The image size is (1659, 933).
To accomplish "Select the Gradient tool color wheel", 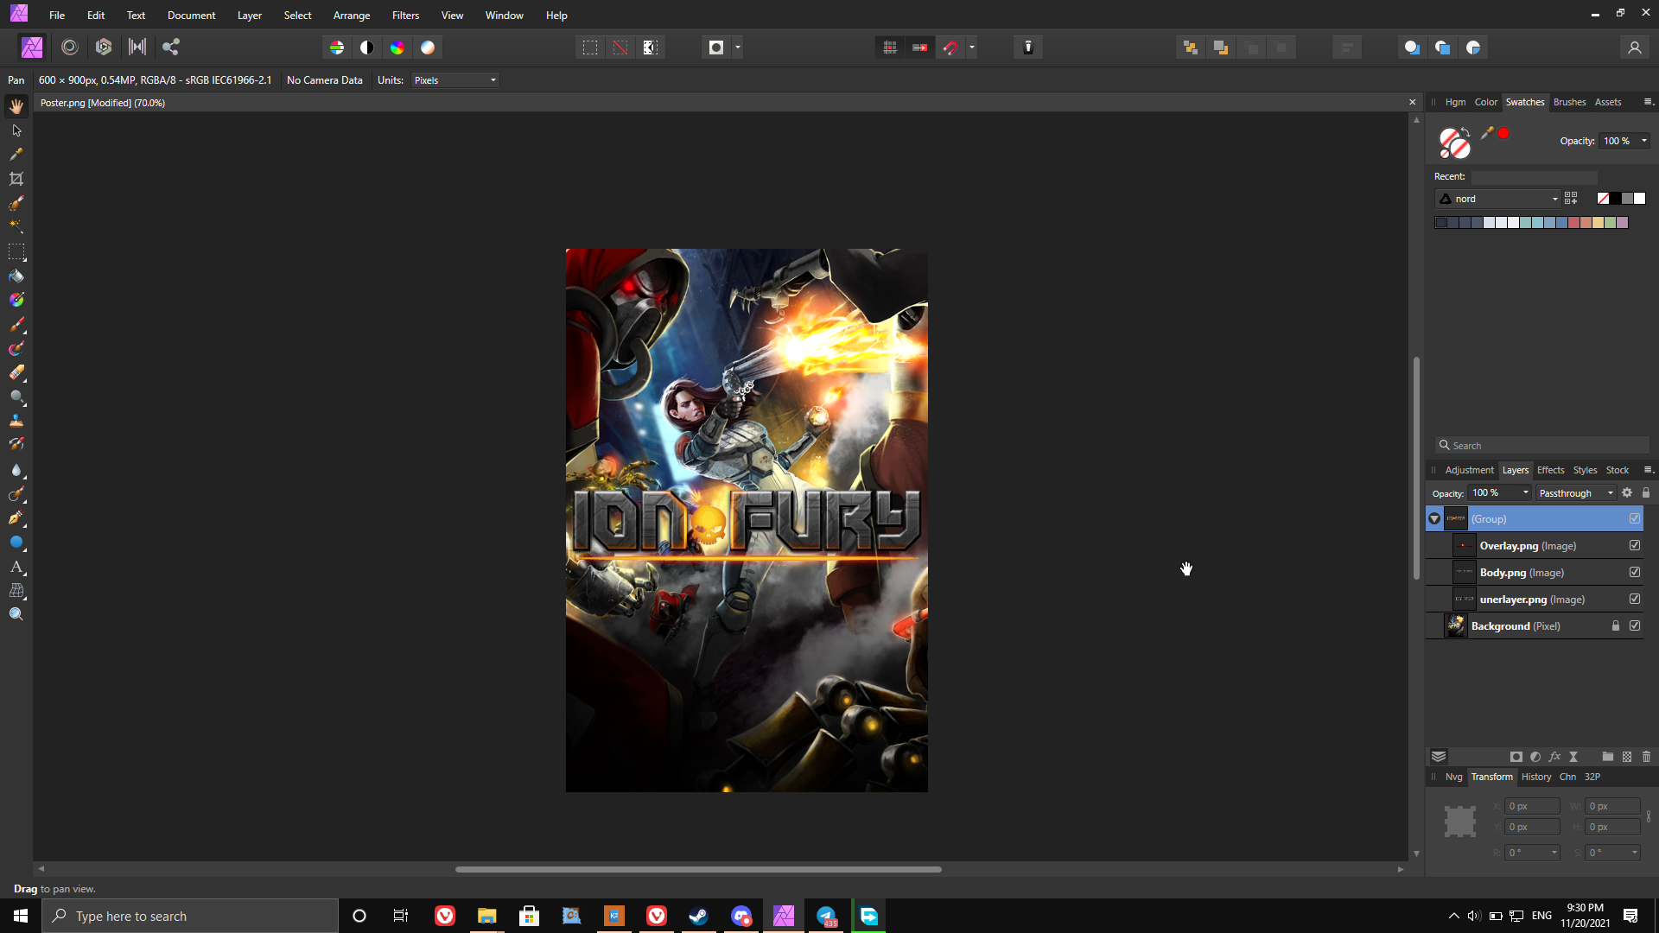I will click(x=16, y=300).
